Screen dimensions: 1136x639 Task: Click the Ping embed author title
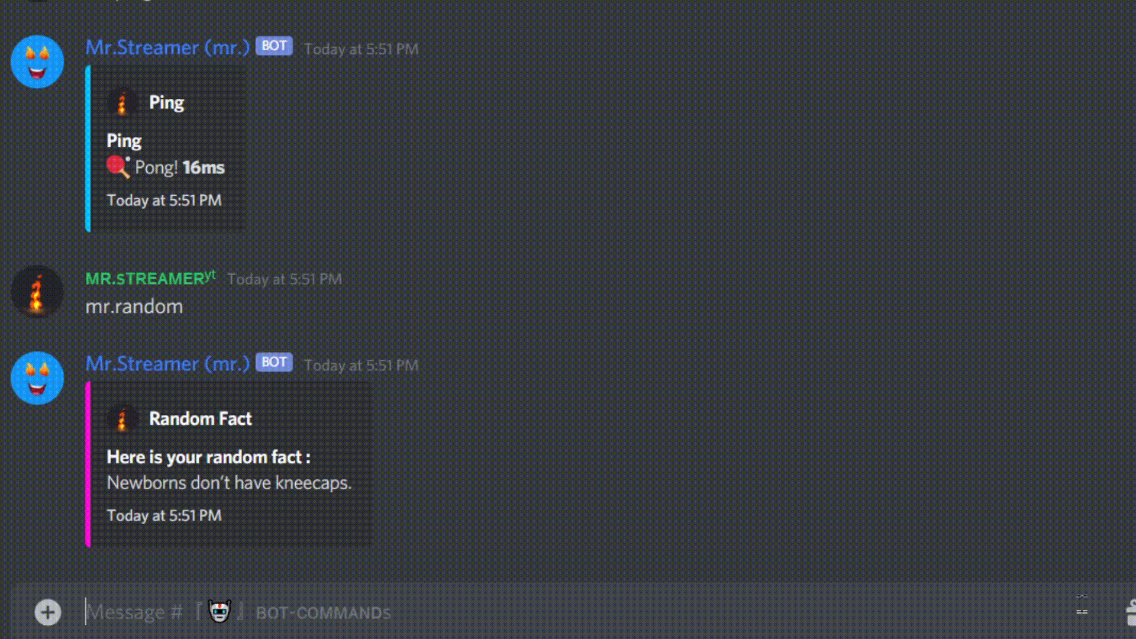click(166, 103)
